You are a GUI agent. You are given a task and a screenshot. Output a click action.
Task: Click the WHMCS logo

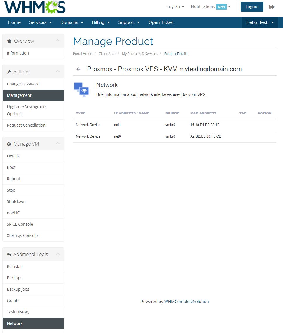point(35,7)
